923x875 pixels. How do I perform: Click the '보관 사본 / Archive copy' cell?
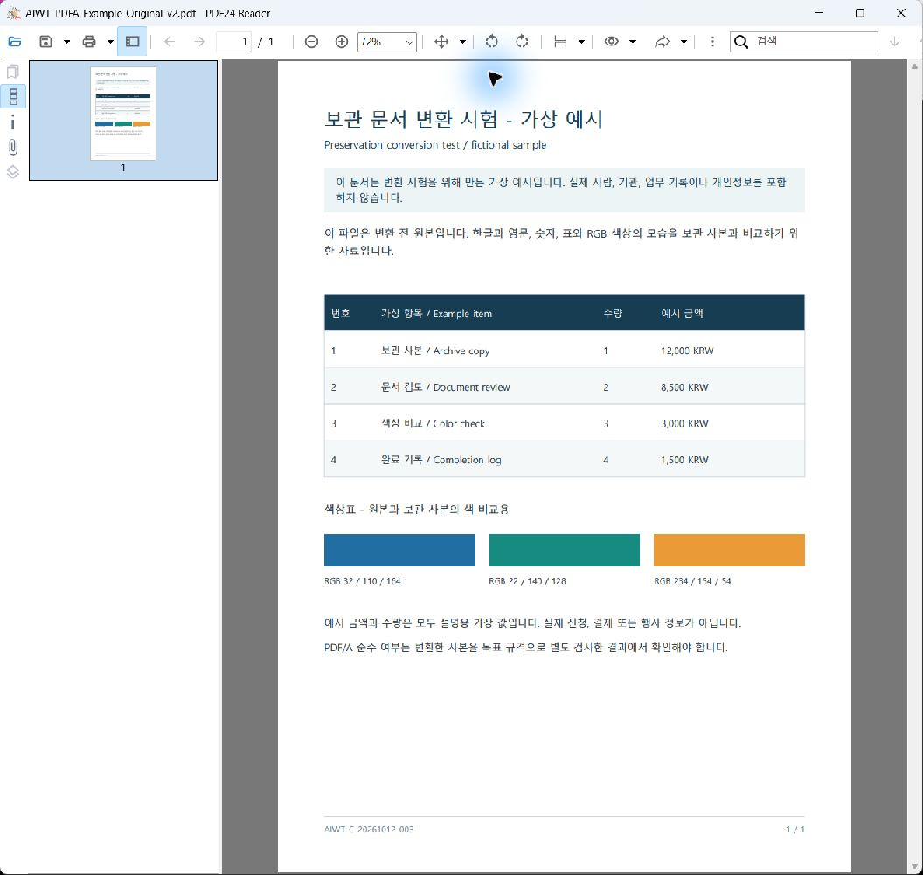tap(435, 351)
